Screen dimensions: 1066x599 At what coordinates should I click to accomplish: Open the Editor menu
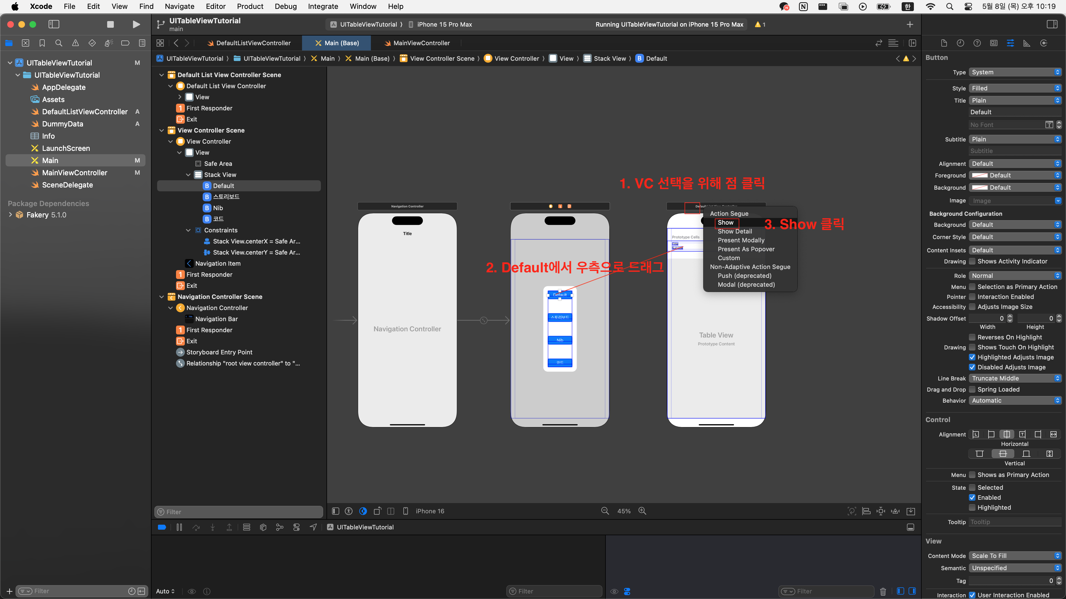tap(216, 6)
